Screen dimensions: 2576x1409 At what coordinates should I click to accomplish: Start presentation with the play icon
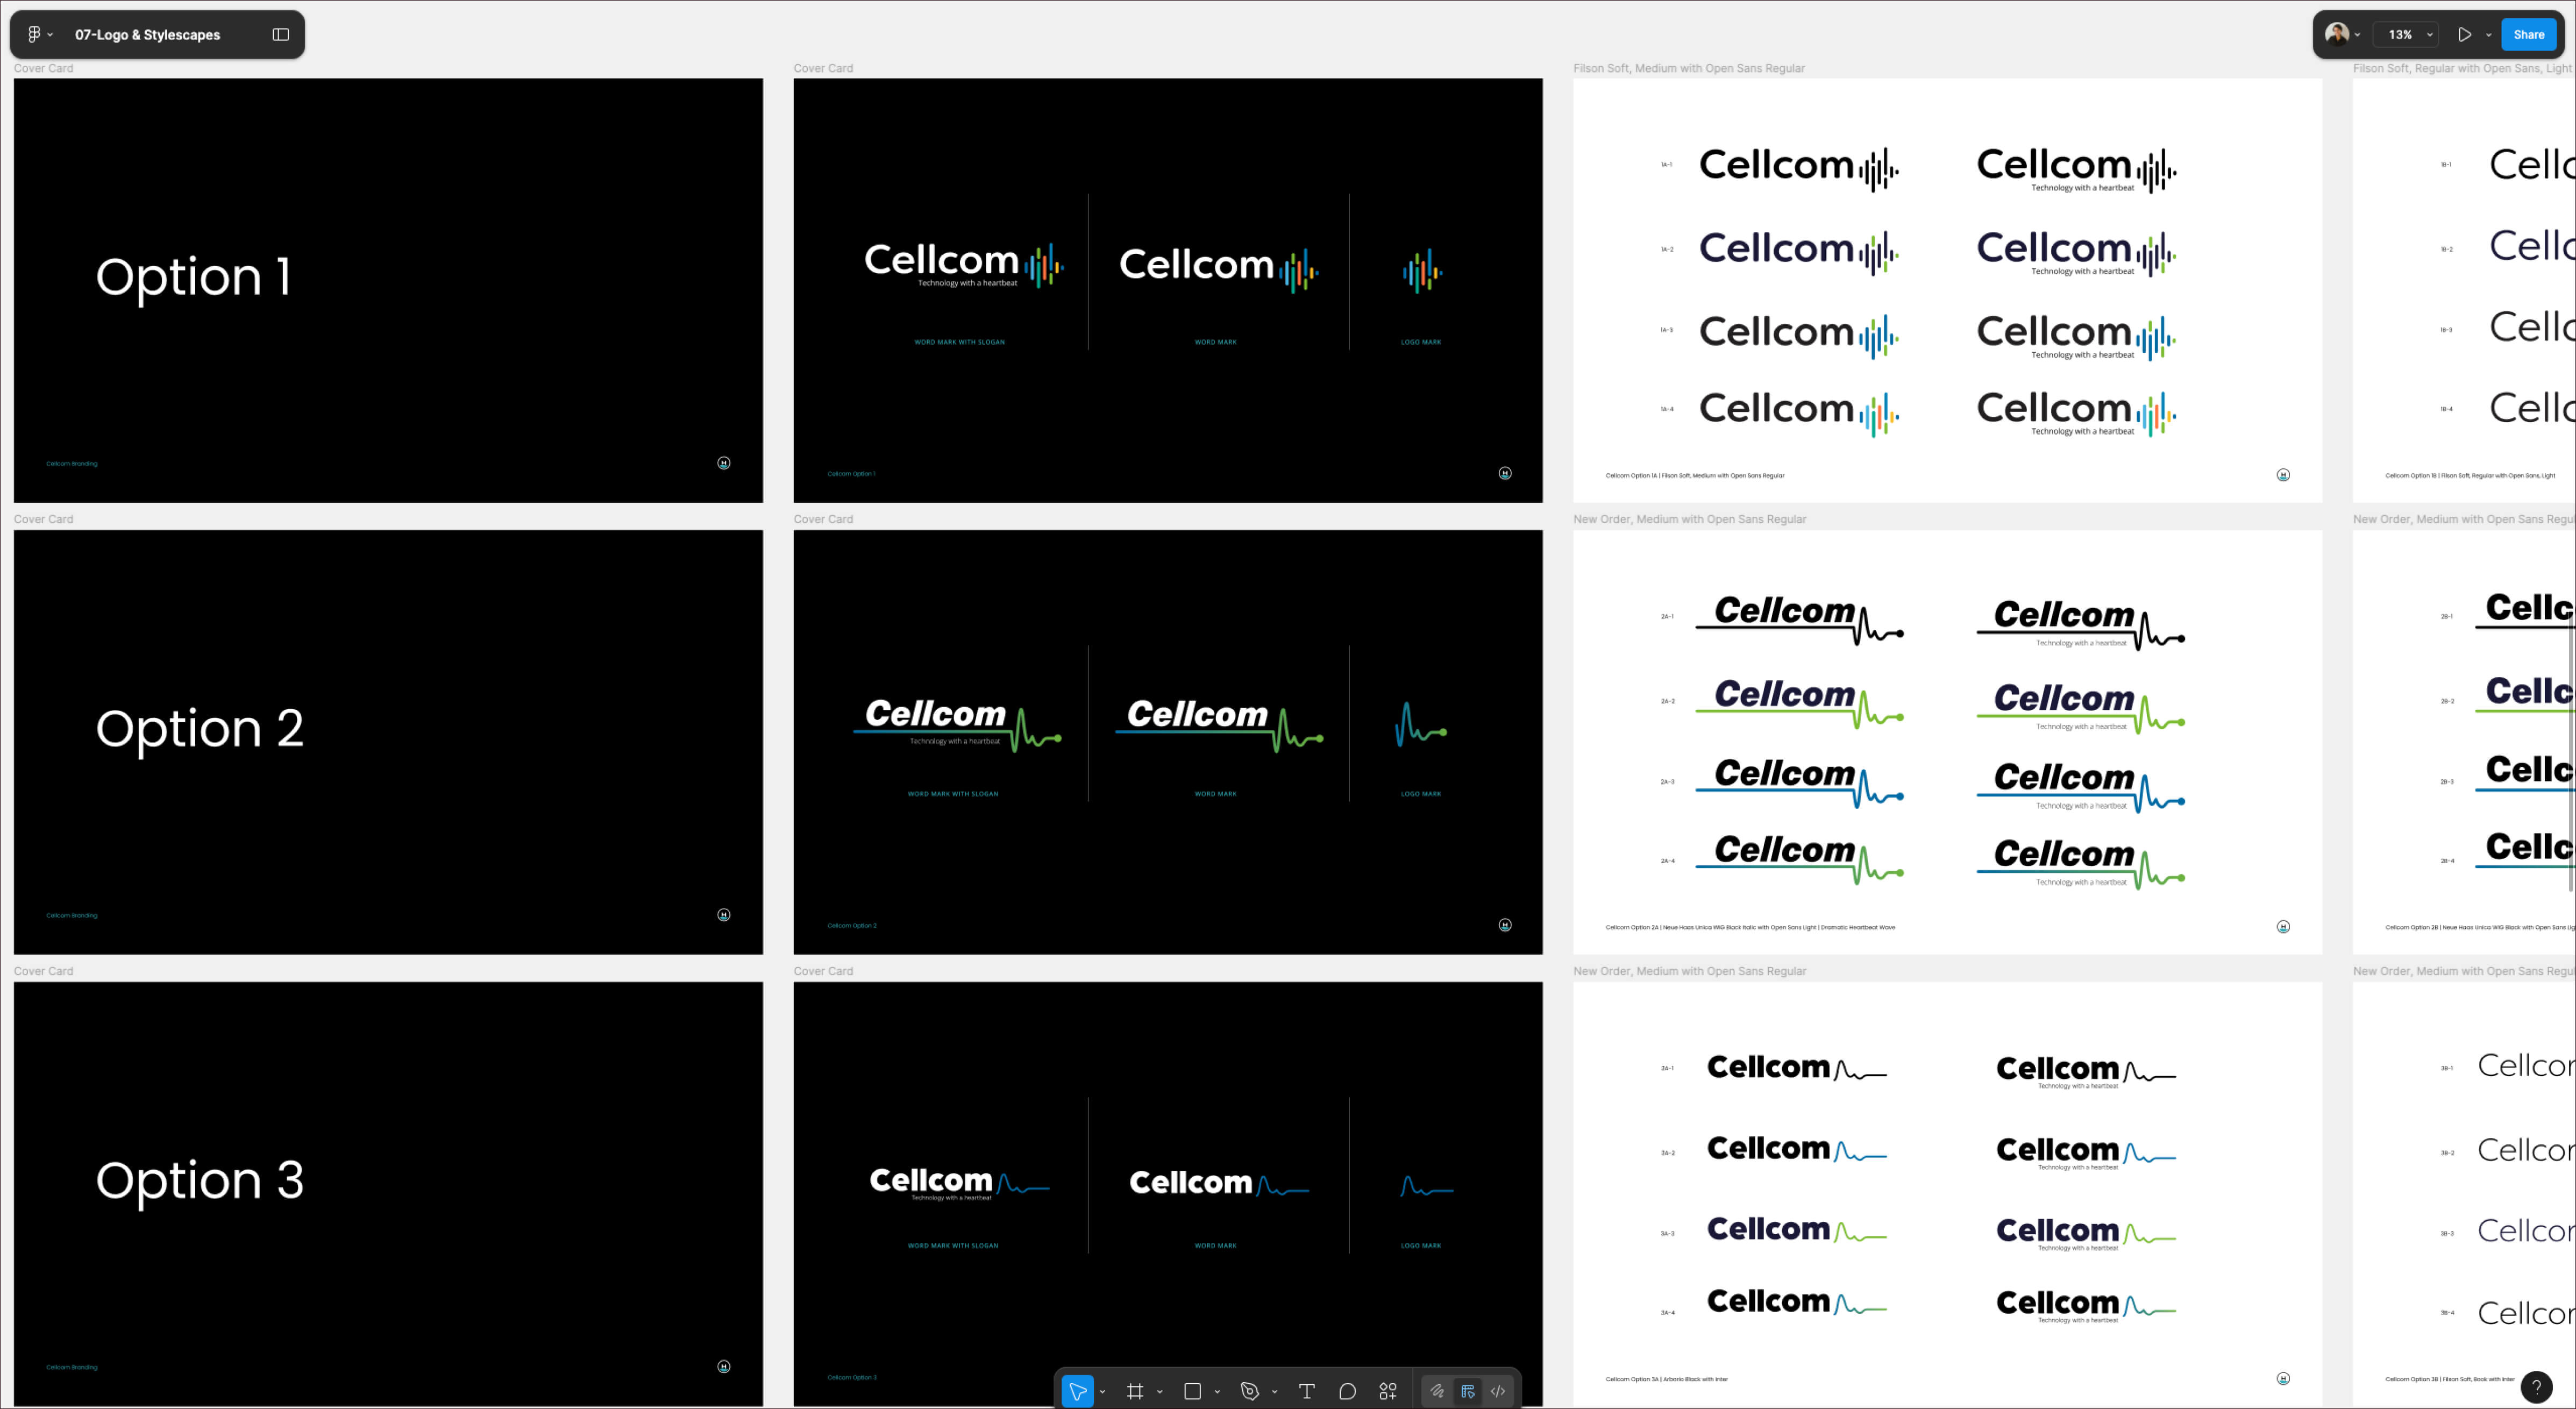point(2464,34)
